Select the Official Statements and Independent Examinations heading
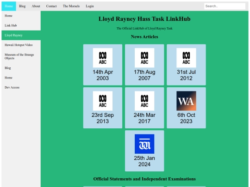Image resolution: width=250 pixels, height=187 pixels. point(144,179)
